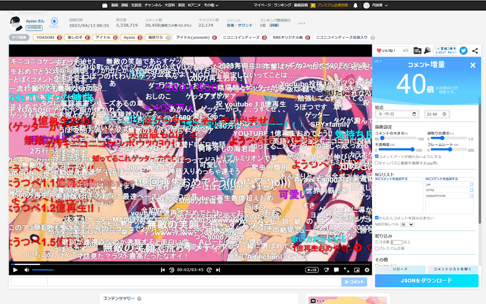The width and height of the screenshot is (486, 304).
Task: Click JSONをダウンロード button
Action: 426,281
